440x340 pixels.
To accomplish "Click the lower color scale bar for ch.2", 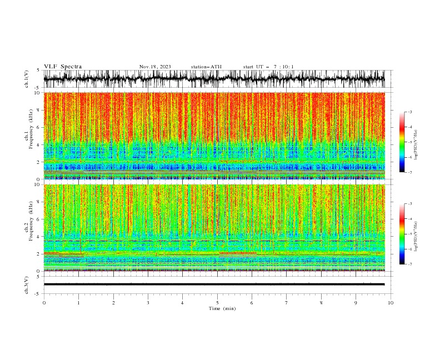I will point(402,234).
